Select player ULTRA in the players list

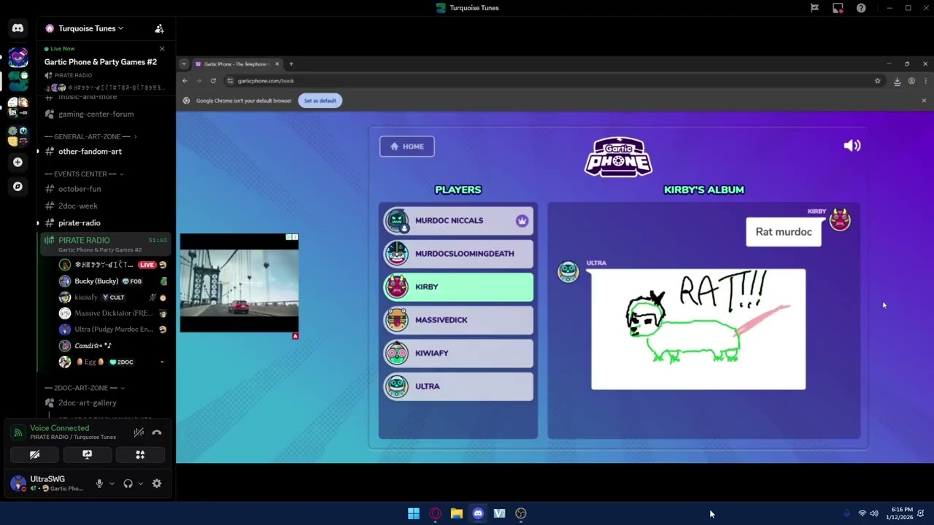click(459, 386)
